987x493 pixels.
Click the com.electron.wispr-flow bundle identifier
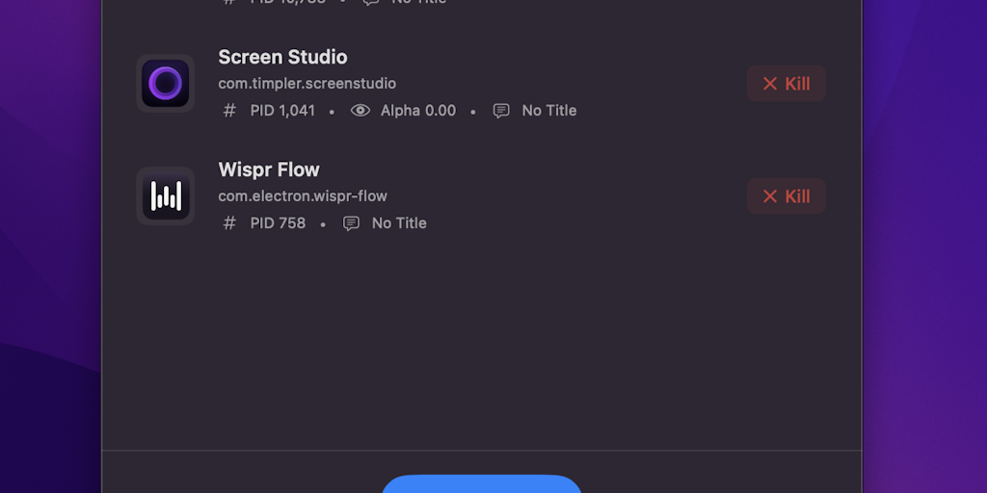tap(303, 196)
